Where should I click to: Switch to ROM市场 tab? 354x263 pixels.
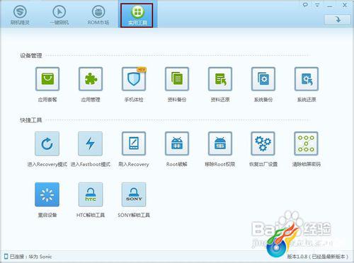[98, 15]
